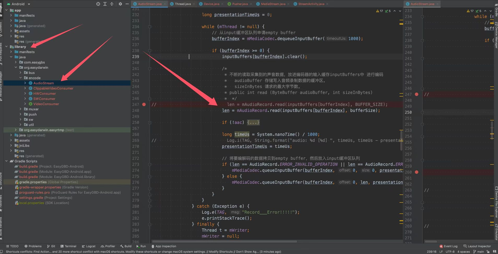Switch to the MediaStream.java tab
This screenshot has width=498, height=254.
click(x=273, y=4)
